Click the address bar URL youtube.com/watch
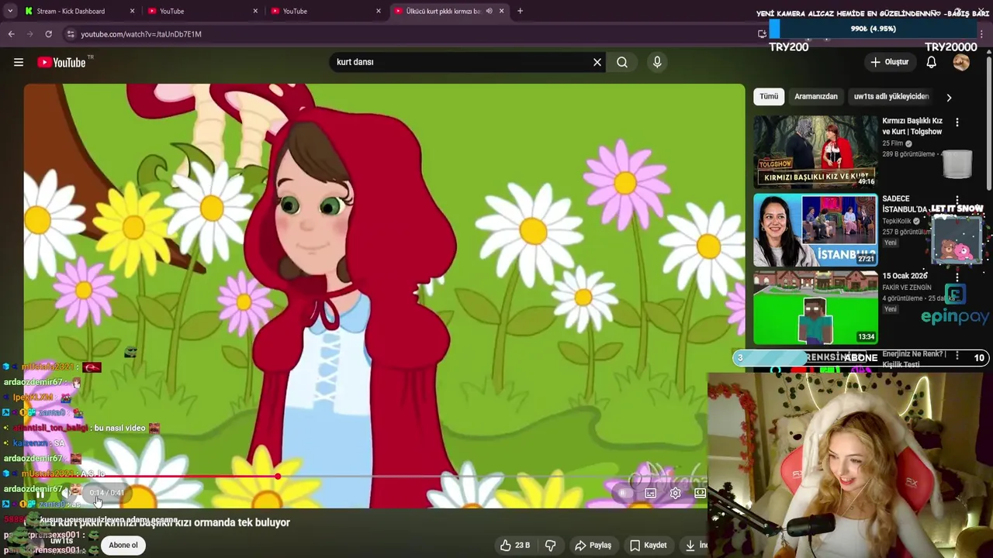The height and width of the screenshot is (558, 993). [x=141, y=34]
